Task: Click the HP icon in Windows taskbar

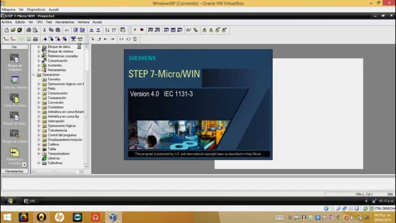Action: (59, 217)
